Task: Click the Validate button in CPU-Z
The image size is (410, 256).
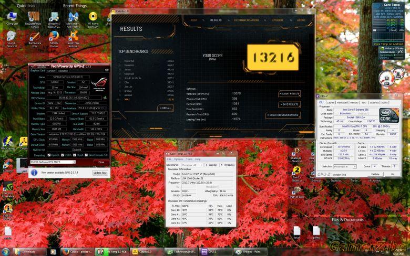Action: [x=375, y=174]
